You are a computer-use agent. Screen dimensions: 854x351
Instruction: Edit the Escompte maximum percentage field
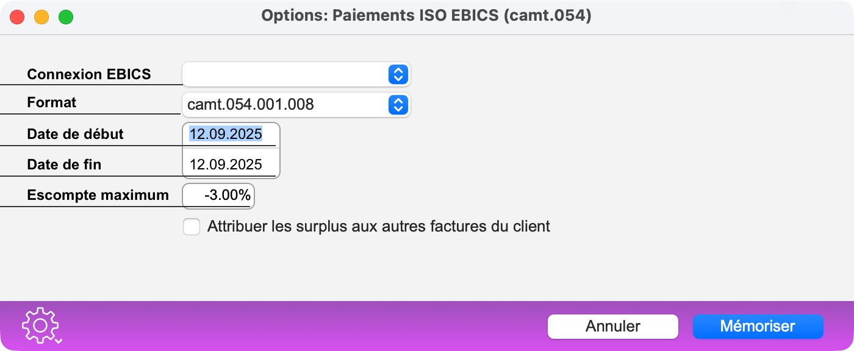coord(220,196)
